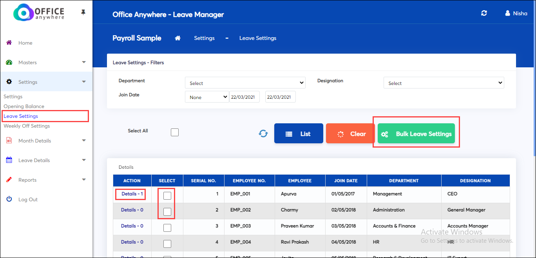Click the Log Out power icon
Viewport: 536px width, 258px height.
(9, 199)
